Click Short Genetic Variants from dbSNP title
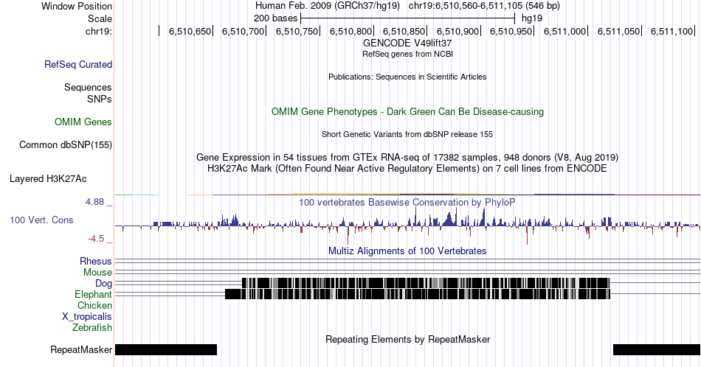Image resolution: width=701 pixels, height=367 pixels. point(407,134)
